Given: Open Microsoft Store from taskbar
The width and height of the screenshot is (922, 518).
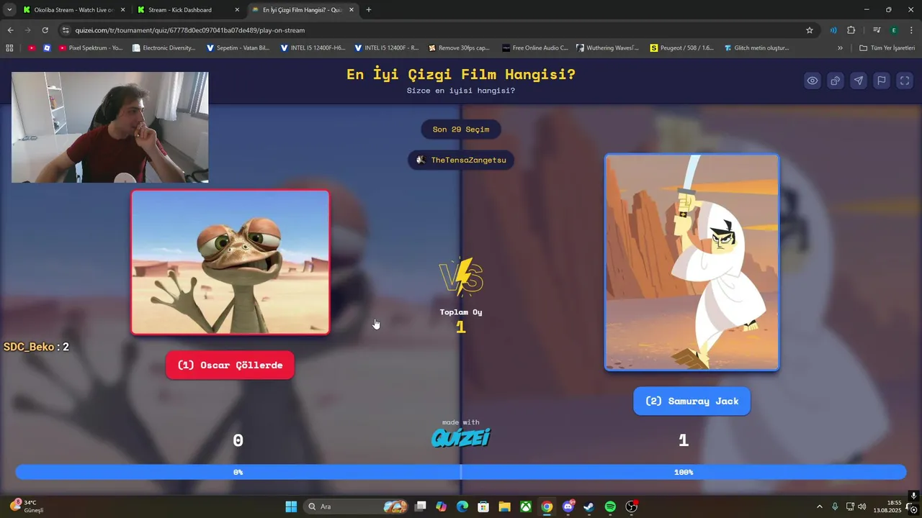Looking at the screenshot, I should coord(483,506).
